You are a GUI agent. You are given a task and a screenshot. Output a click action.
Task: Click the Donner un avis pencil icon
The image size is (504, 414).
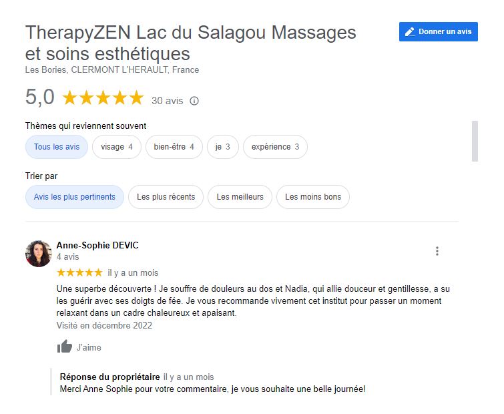409,32
